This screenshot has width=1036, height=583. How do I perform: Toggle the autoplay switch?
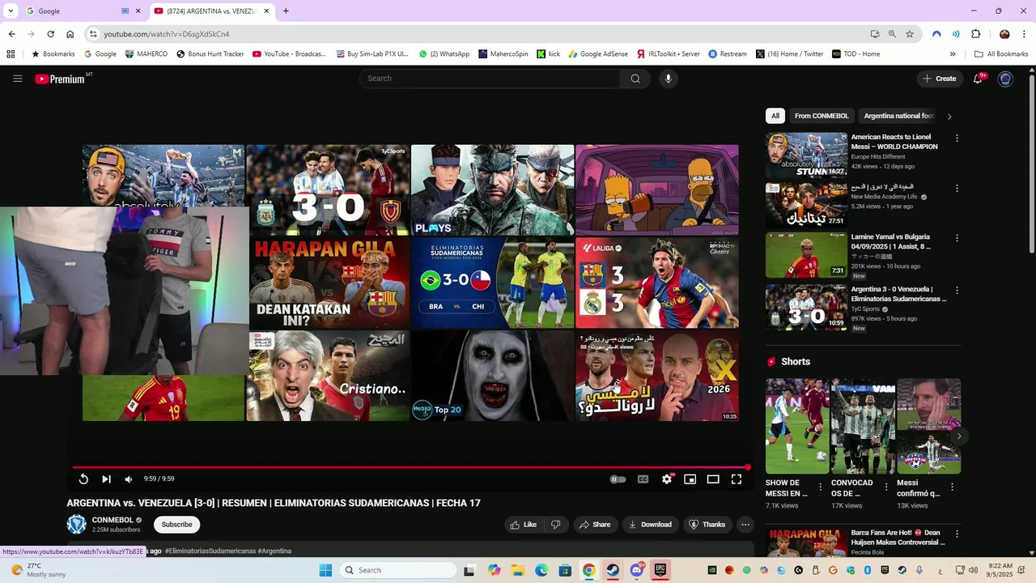618,479
